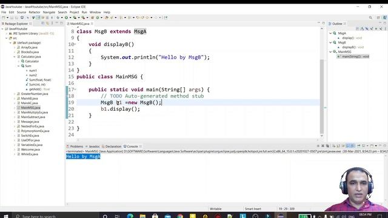
Task: Minimize the Package Explorer view
Action: [x=56, y=23]
